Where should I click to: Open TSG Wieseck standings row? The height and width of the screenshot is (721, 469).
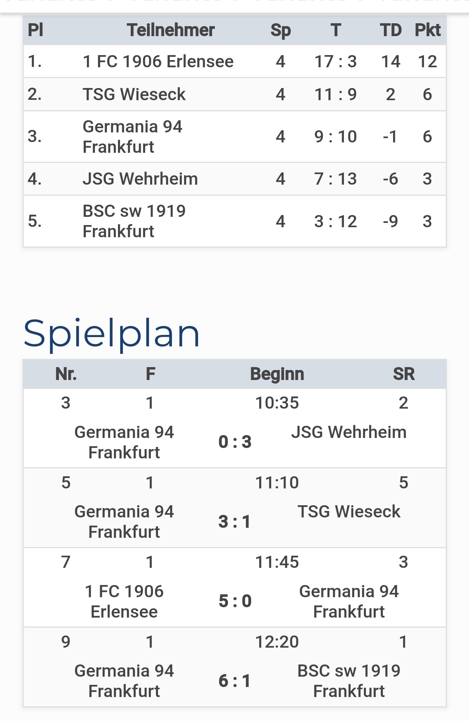234,94
